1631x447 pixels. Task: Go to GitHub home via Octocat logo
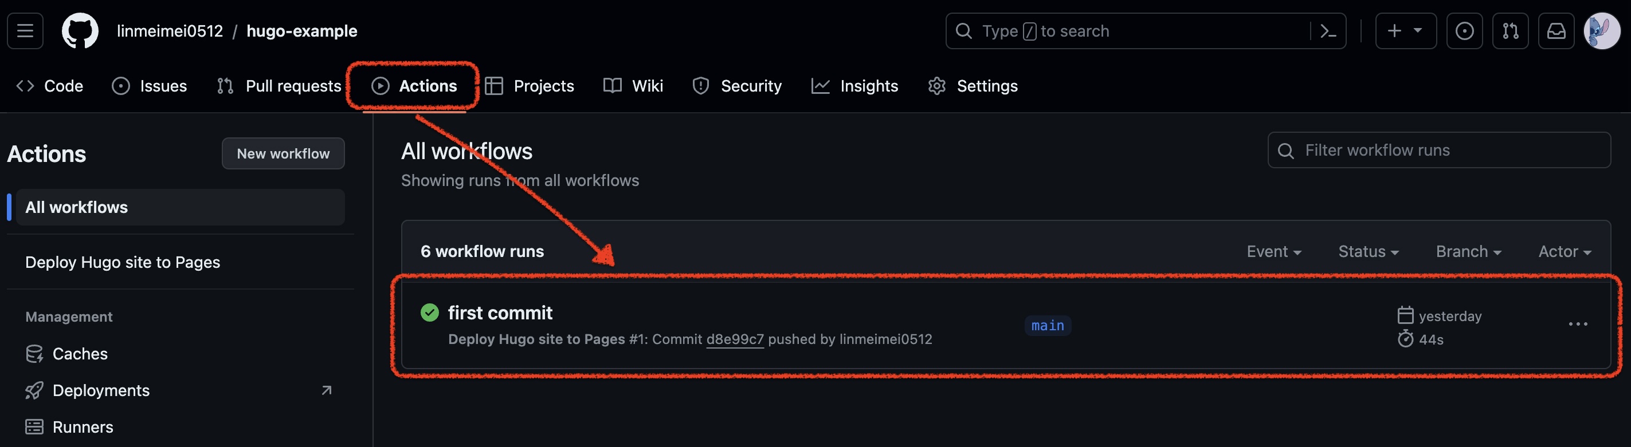tap(80, 31)
